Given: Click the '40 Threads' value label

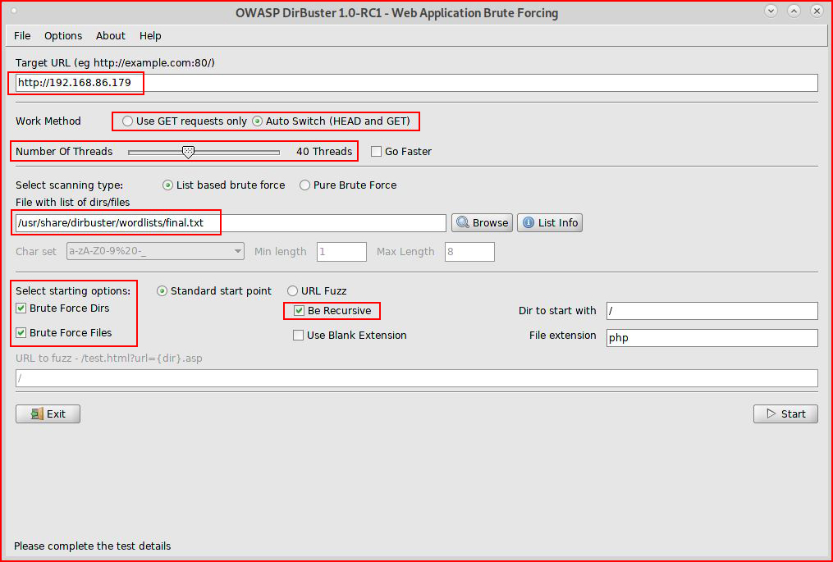Looking at the screenshot, I should (324, 152).
